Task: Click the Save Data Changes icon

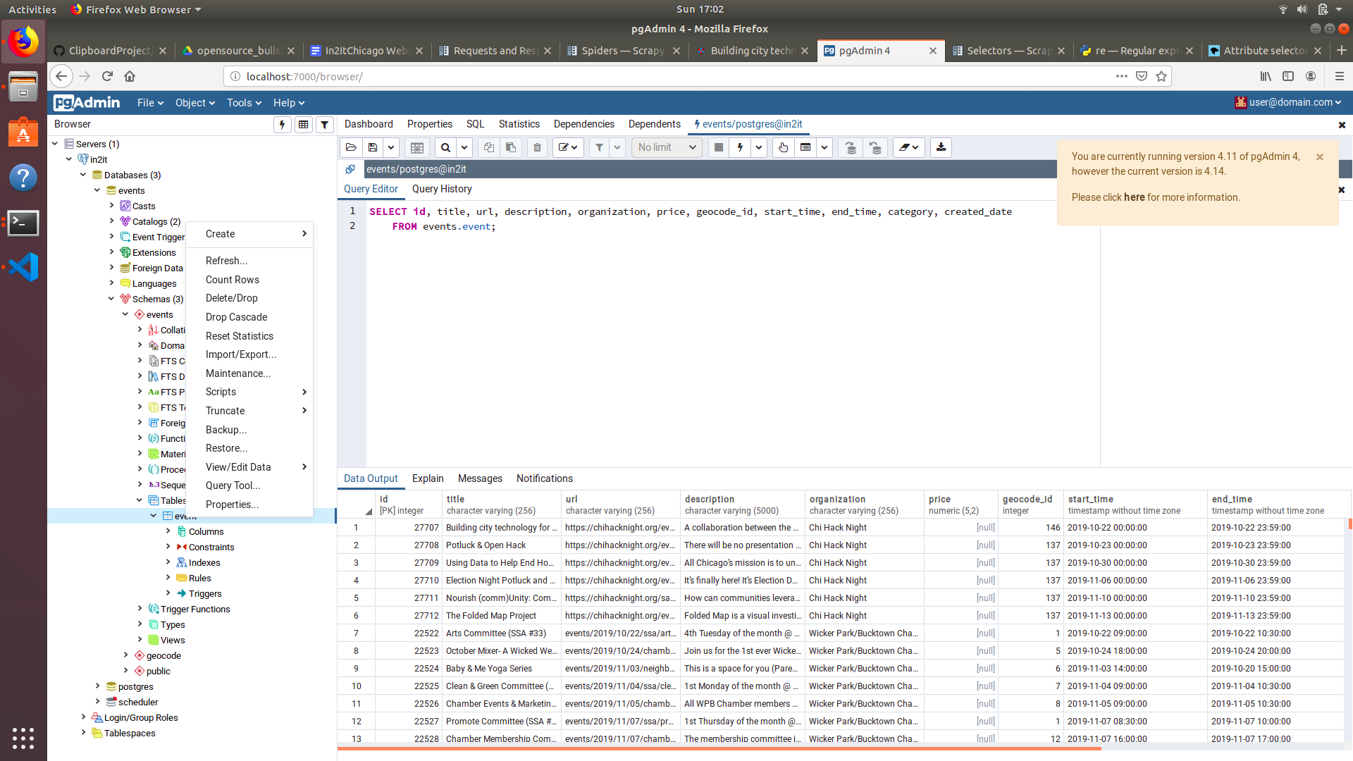Action: click(x=417, y=147)
